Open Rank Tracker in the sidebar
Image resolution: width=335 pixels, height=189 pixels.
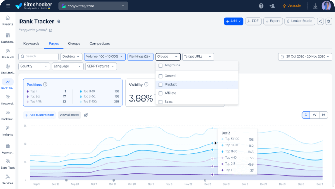[x=8, y=85]
